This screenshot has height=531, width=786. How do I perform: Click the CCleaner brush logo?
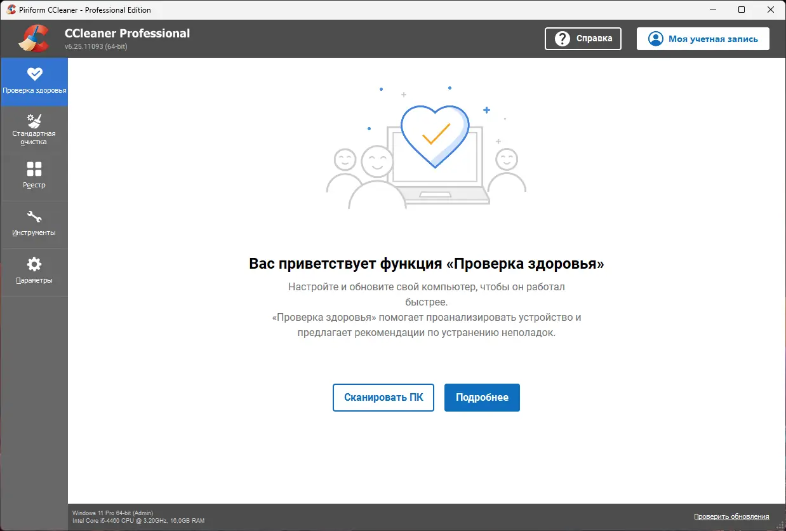click(33, 38)
